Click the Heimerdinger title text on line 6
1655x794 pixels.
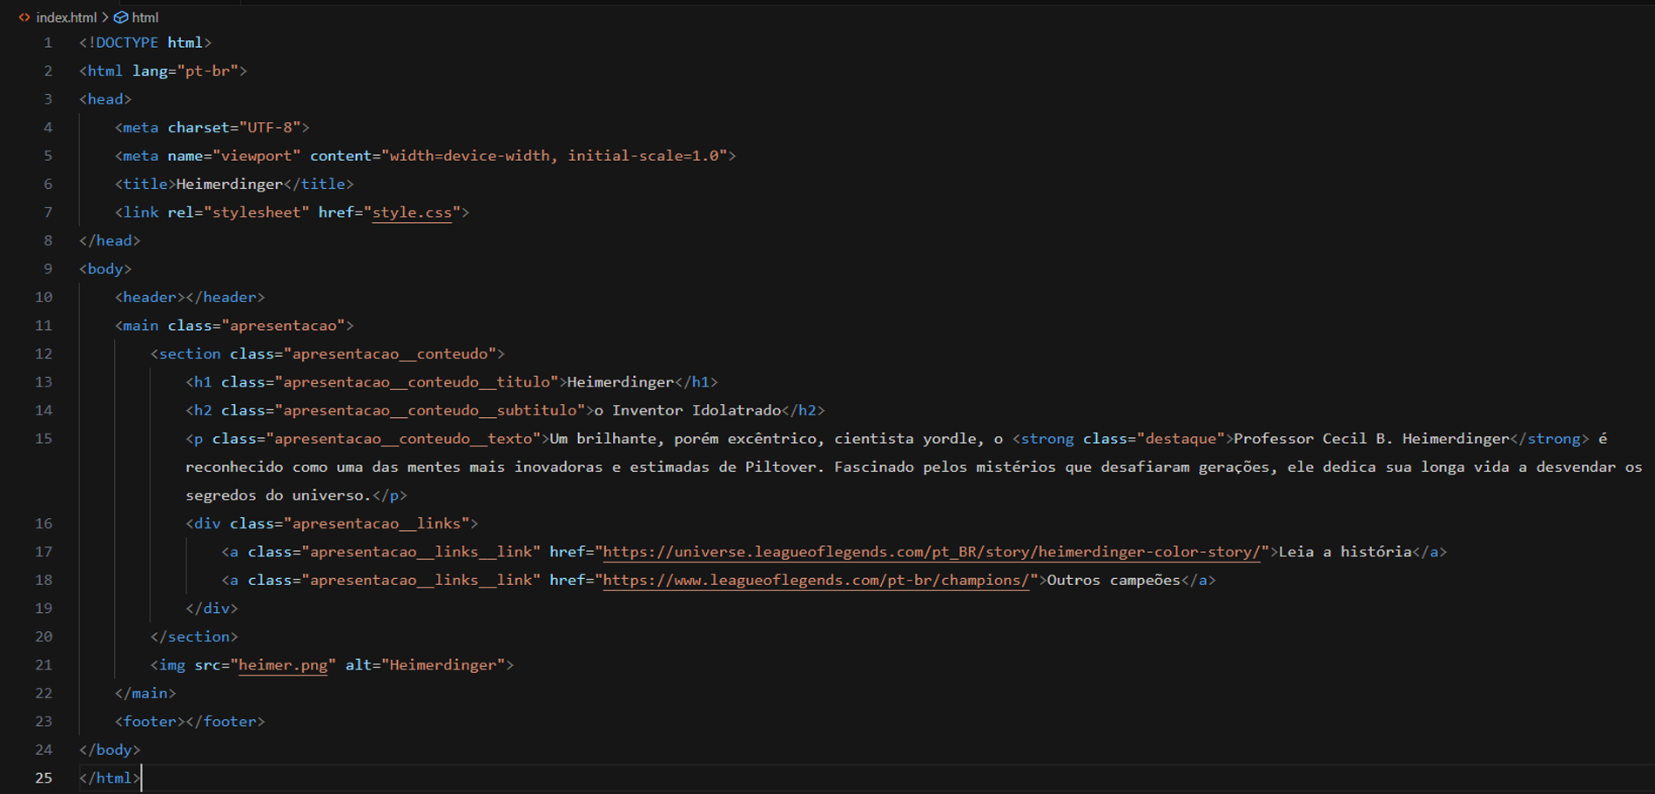click(230, 184)
